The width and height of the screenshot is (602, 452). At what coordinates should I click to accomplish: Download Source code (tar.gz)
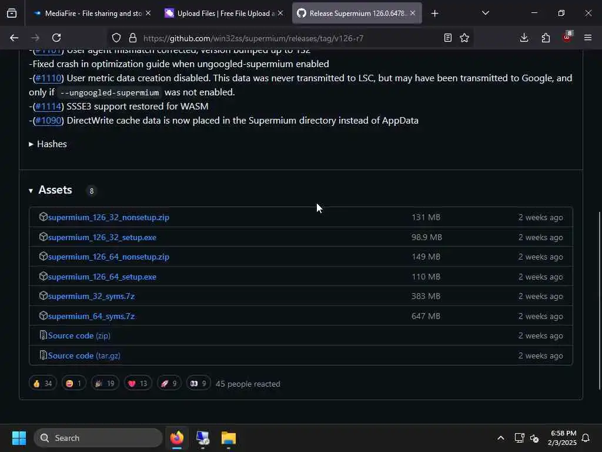[x=84, y=355]
